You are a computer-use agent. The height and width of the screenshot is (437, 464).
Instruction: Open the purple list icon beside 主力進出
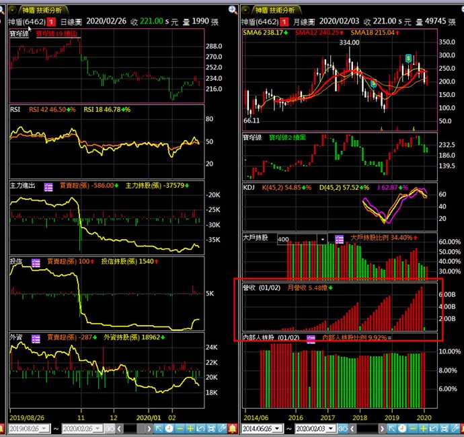(x=48, y=185)
